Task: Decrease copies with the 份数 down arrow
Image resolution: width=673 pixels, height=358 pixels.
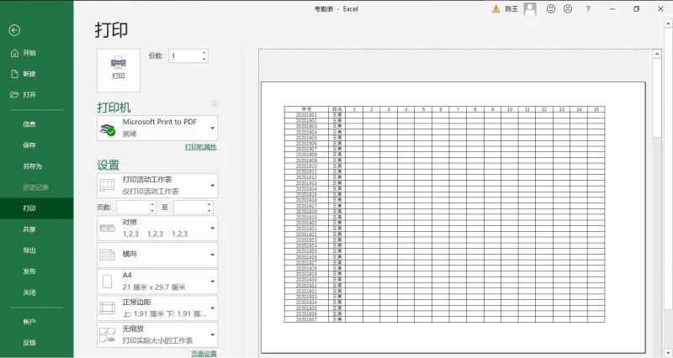Action: coord(204,59)
